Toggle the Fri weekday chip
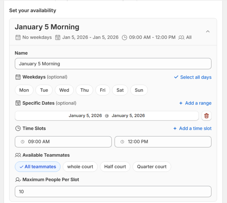227x203 pixels. coord(103,90)
